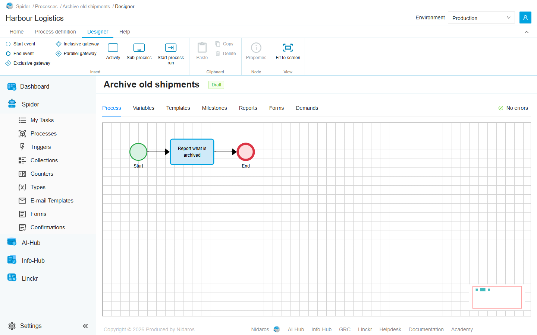The image size is (537, 335).
Task: Switch to the Variables tab
Action: [144, 108]
